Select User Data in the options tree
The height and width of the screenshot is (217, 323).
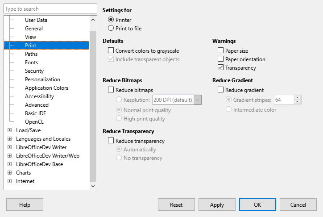36,20
